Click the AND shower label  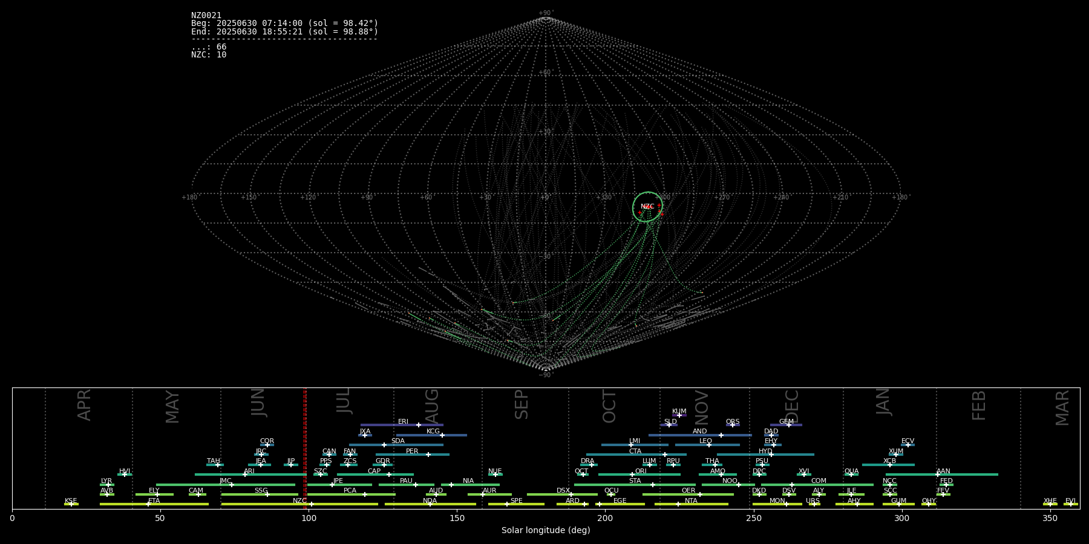coord(700,431)
